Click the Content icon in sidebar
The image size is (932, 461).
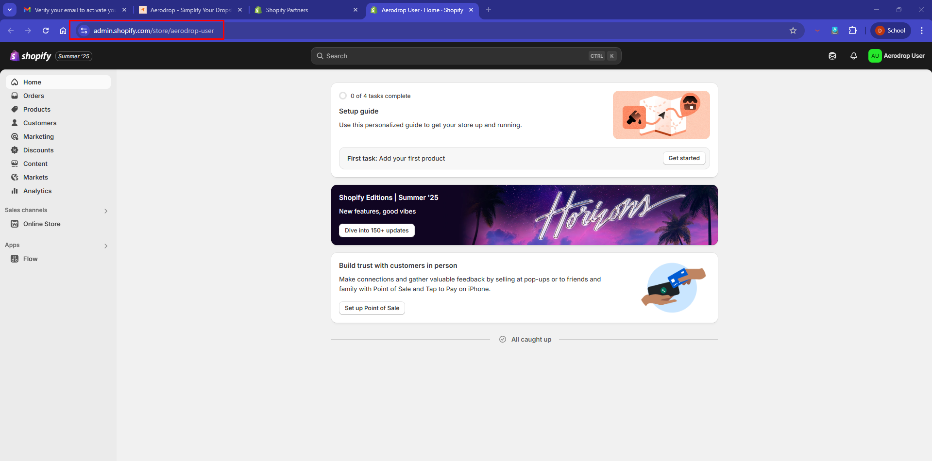(15, 164)
